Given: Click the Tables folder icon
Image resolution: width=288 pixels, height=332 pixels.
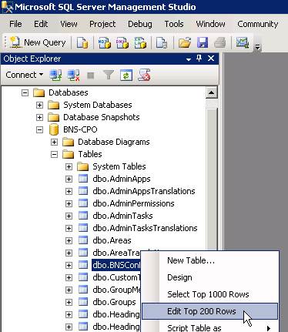Looking at the screenshot, I should pos(69,154).
